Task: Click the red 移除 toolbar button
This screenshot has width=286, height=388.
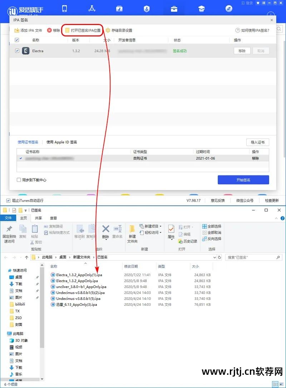Action: [54, 30]
